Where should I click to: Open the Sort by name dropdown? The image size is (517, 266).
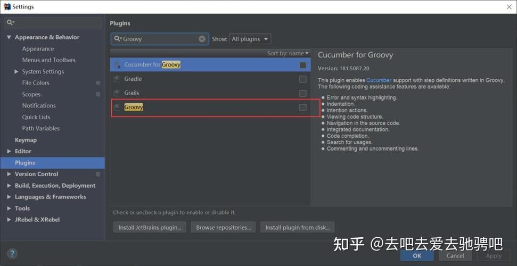coord(288,53)
